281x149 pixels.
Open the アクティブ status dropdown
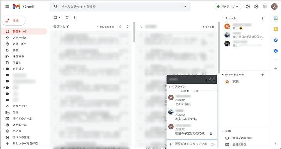[x=228, y=7]
